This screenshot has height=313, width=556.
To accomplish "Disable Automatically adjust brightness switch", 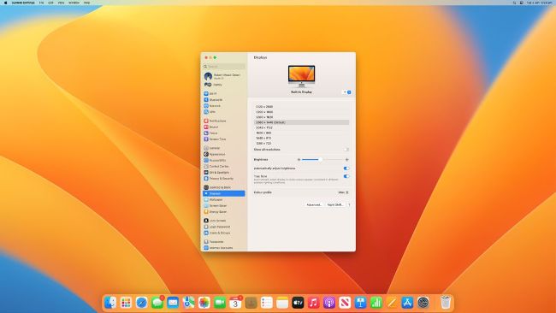I will [346, 168].
